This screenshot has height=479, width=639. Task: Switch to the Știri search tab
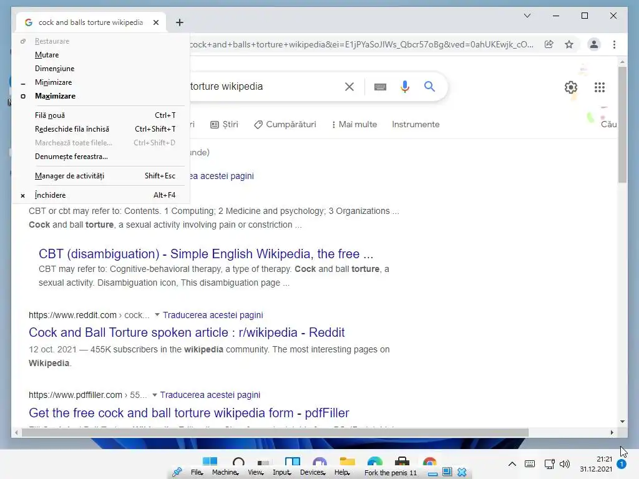[224, 125]
